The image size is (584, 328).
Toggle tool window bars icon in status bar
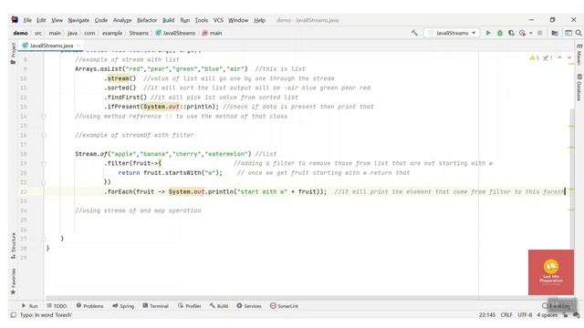14,315
